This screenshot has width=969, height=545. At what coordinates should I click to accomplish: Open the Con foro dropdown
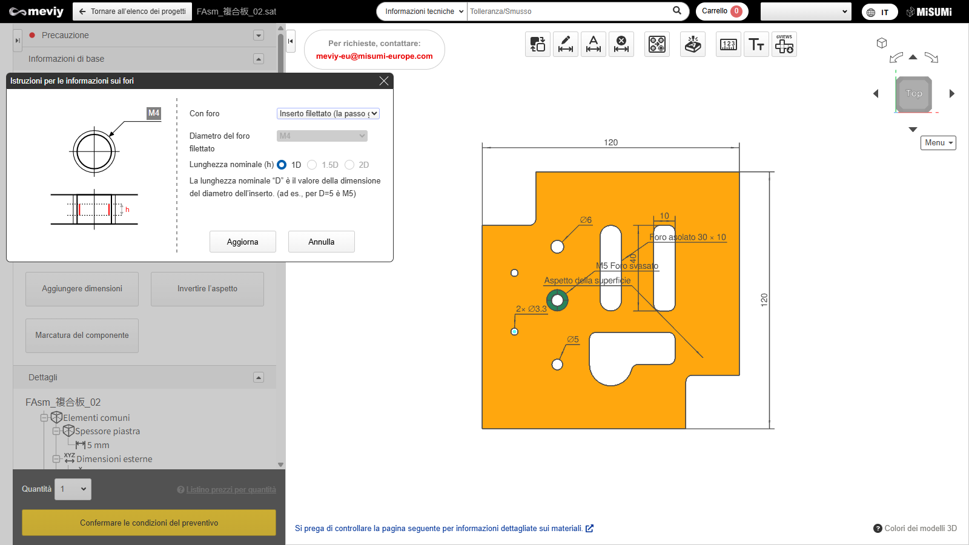point(328,114)
